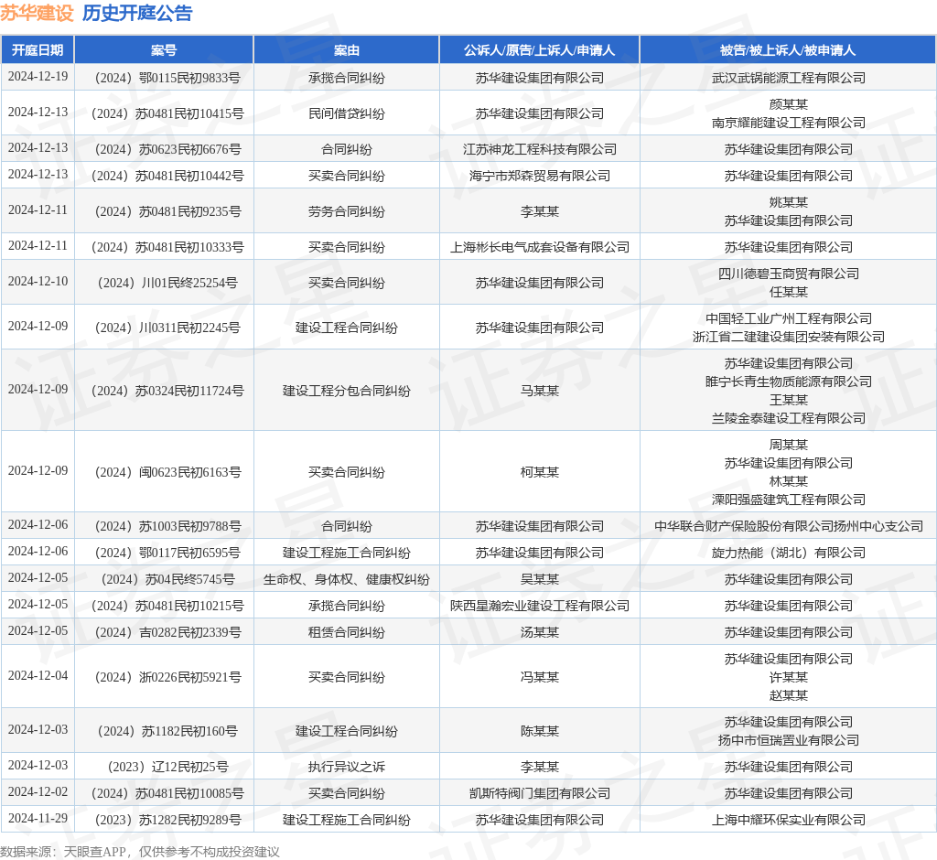Click case number (2024)川01民终25254号
The width and height of the screenshot is (937, 860).
click(x=168, y=283)
